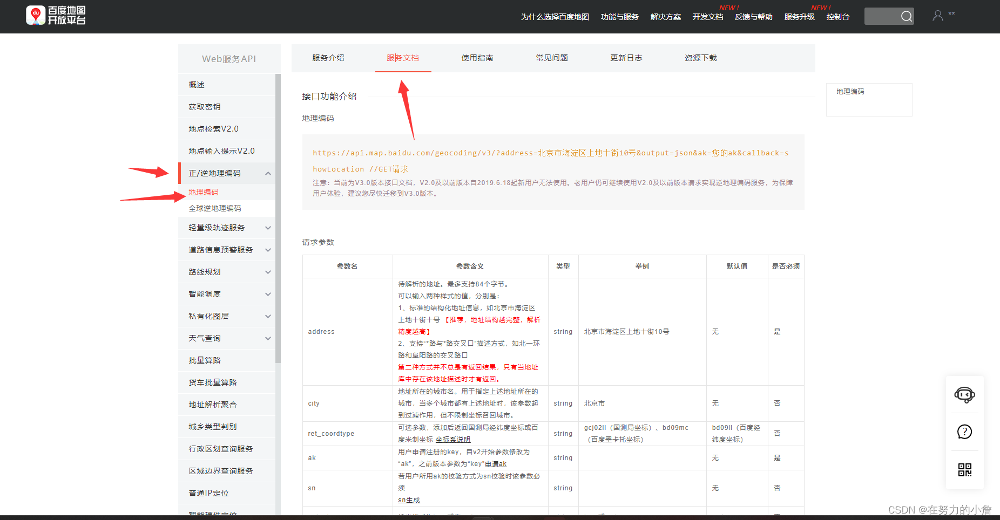Image resolution: width=1000 pixels, height=520 pixels.
Task: Click 地理编码 anchor in right outline box
Action: (850, 92)
